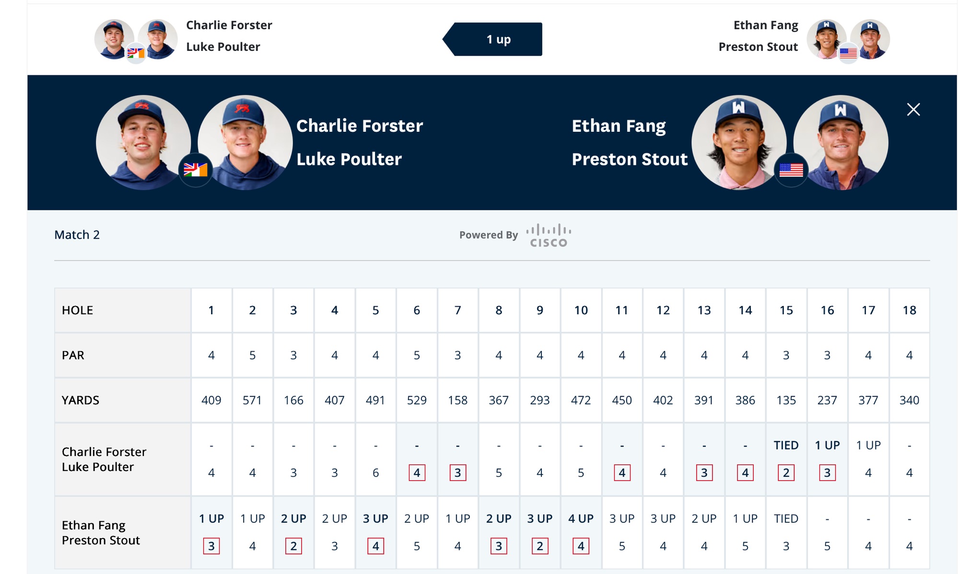This screenshot has width=959, height=574.
Task: Click the Match 2 label
Action: click(77, 235)
